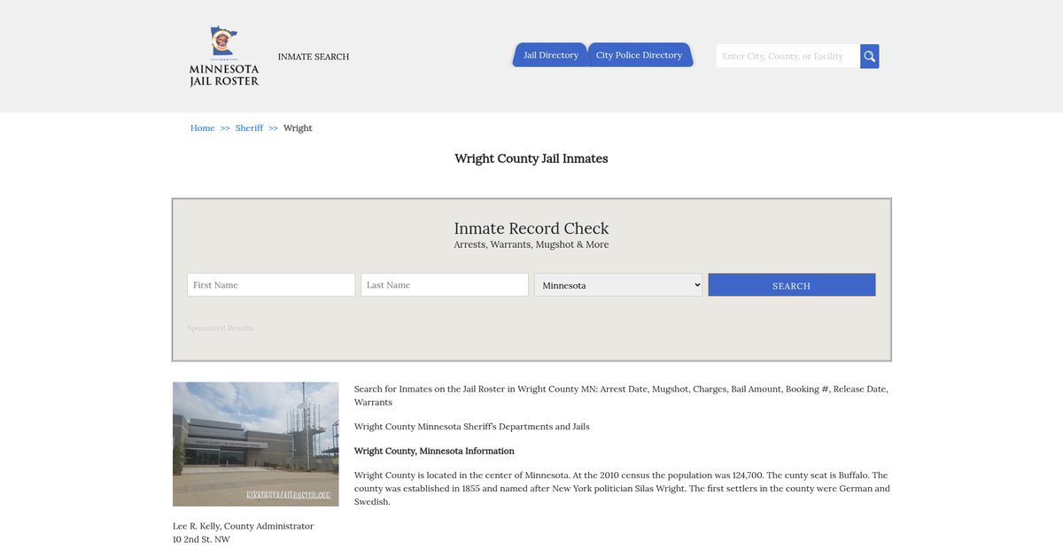Click into the First Name field
Screen dimensions: 1063x549
(x=271, y=285)
